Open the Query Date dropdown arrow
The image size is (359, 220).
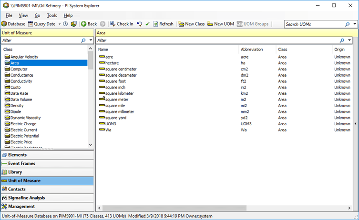[x=59, y=24]
